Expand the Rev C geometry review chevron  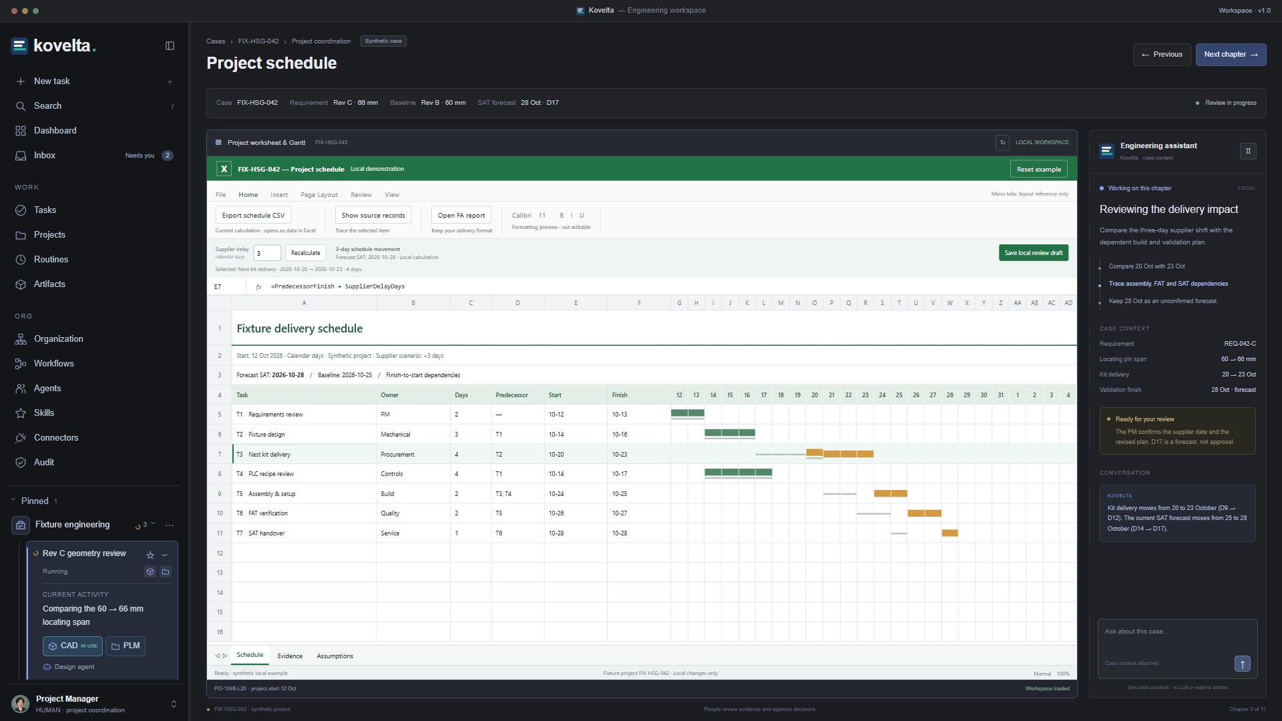(165, 555)
